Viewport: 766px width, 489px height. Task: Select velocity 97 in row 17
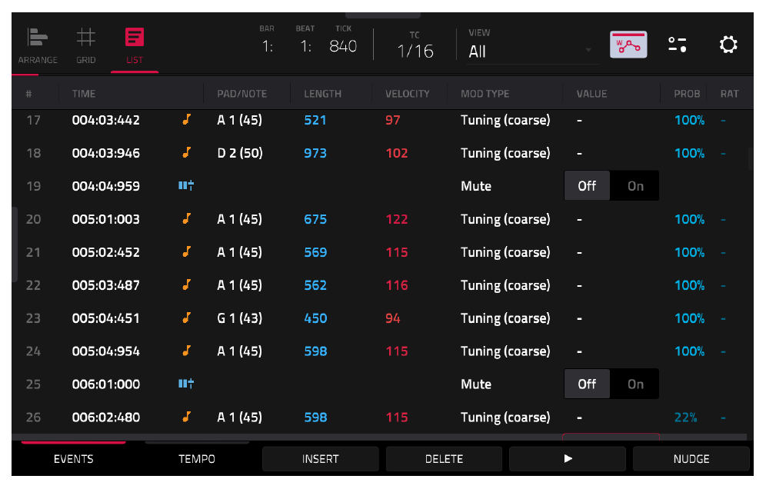(392, 120)
